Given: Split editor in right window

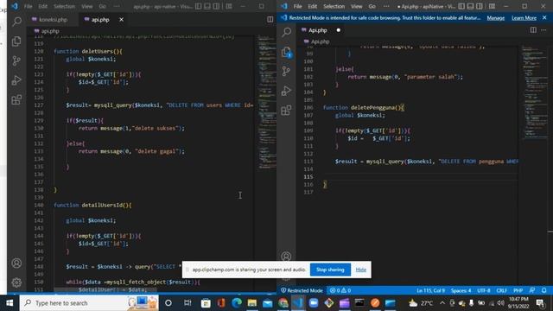Looking at the screenshot, I should (533, 30).
